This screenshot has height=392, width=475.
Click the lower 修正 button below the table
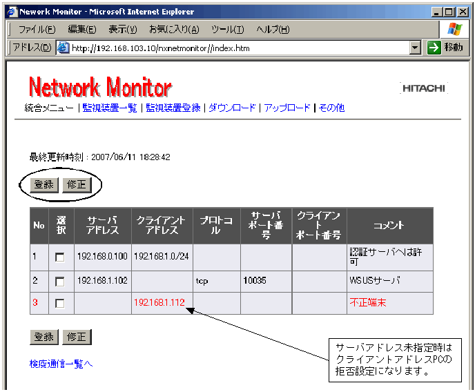click(x=77, y=337)
